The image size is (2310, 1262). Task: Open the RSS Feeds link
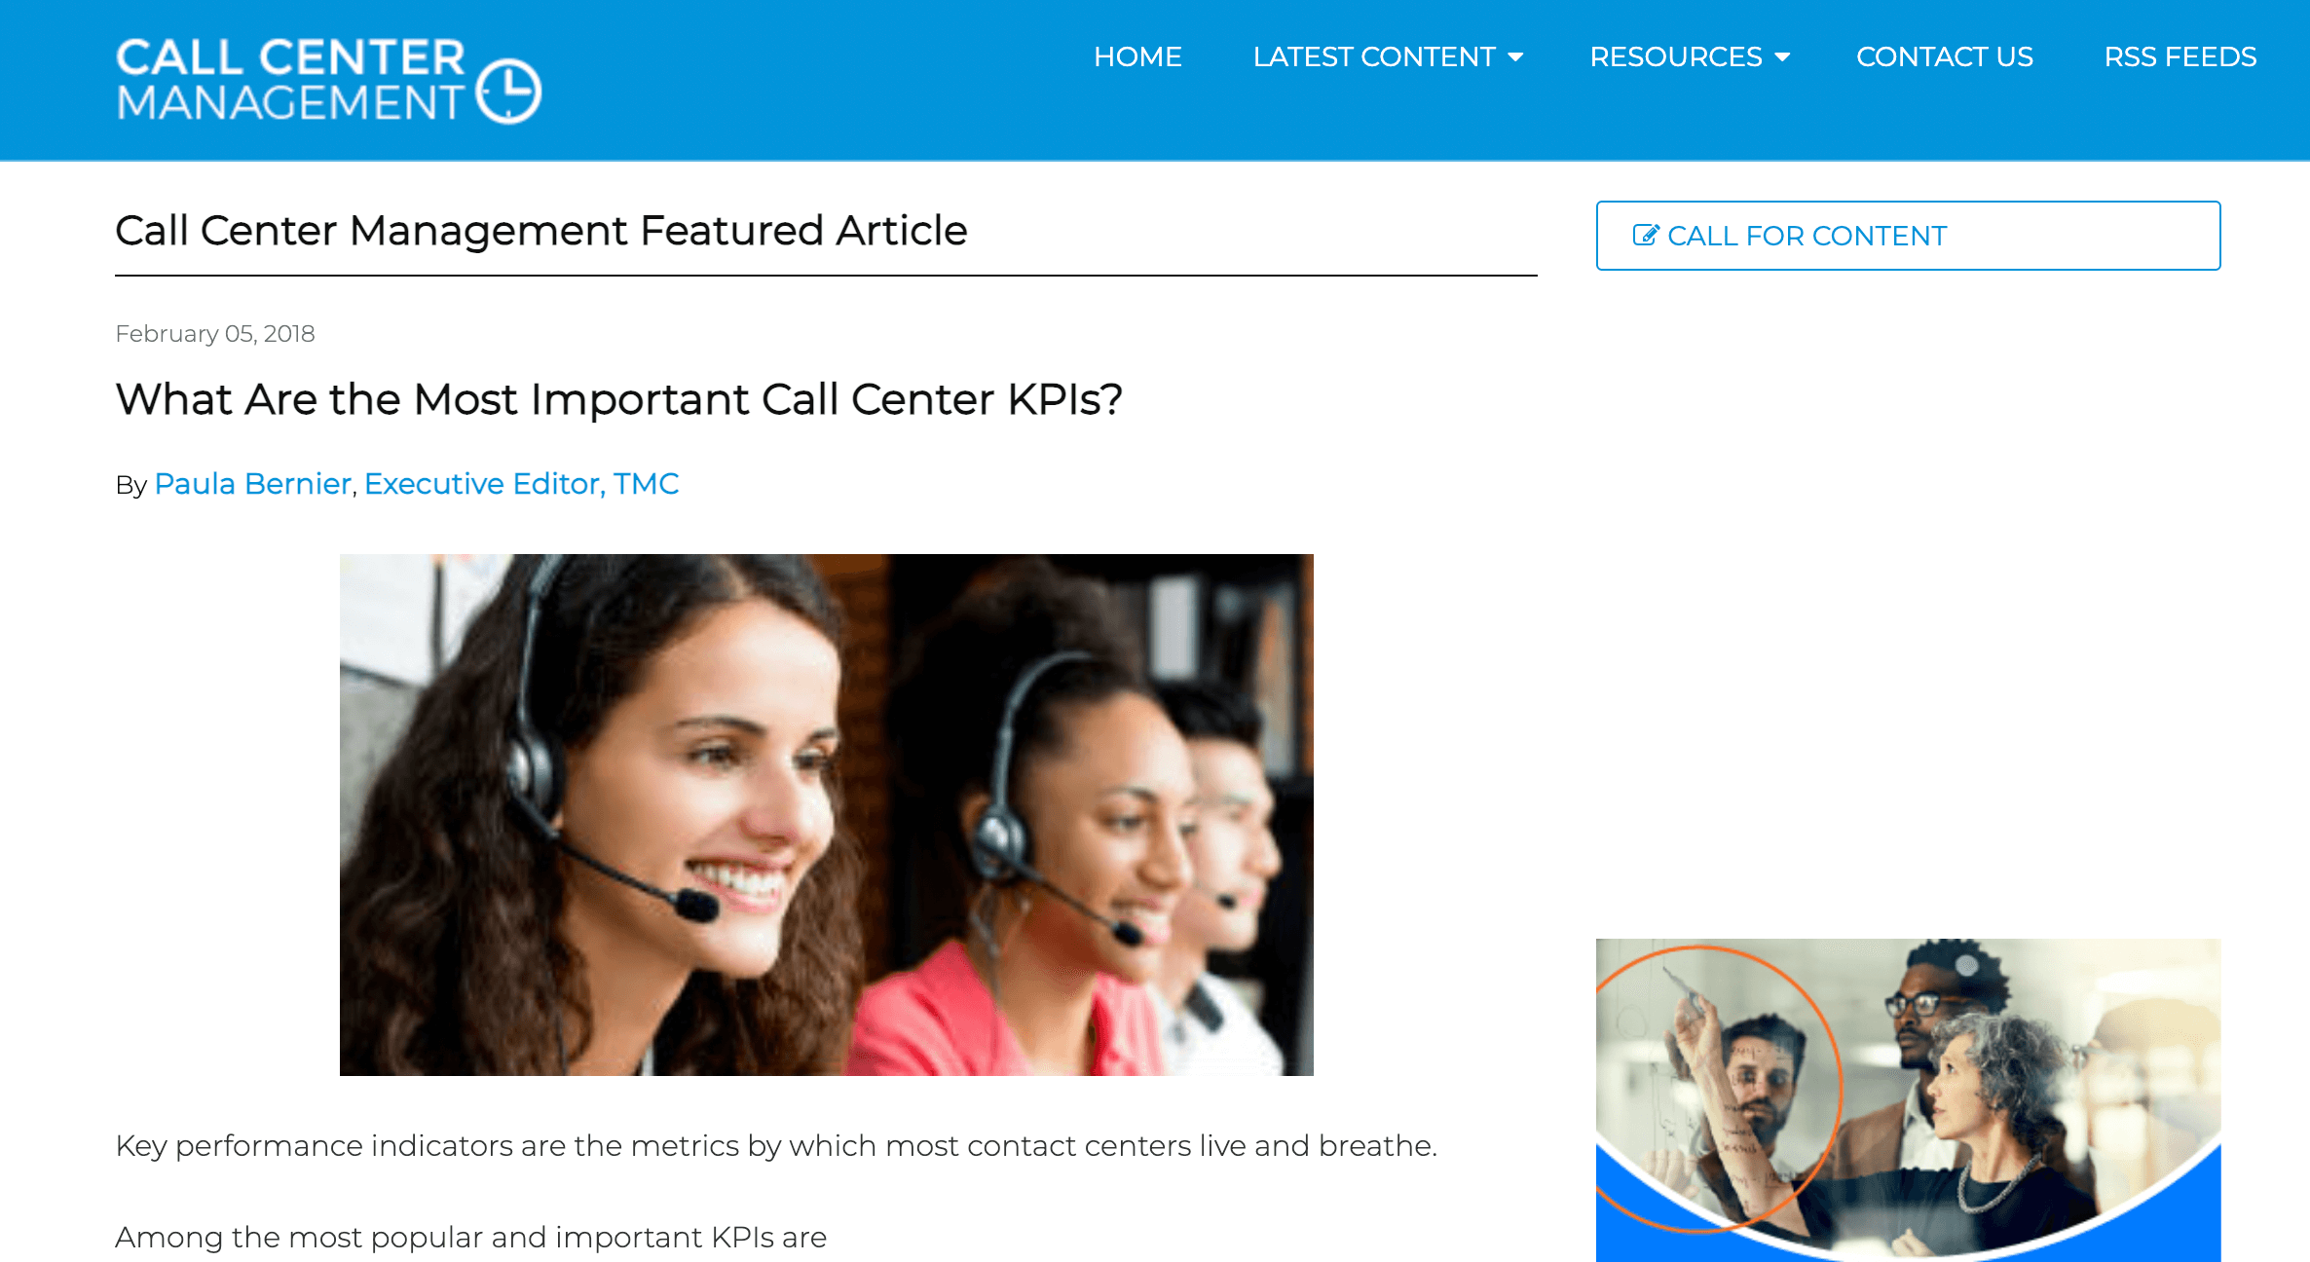[x=2180, y=56]
